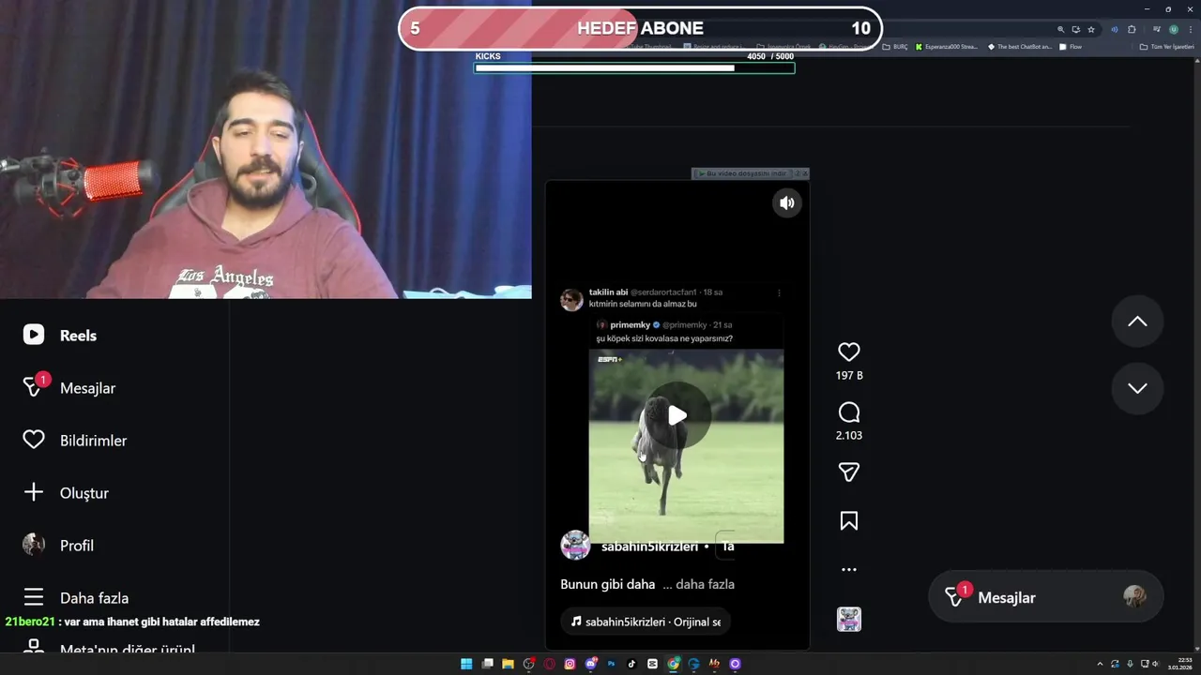Play the reel with the center play button
Viewport: 1201px width, 675px height.
[677, 414]
